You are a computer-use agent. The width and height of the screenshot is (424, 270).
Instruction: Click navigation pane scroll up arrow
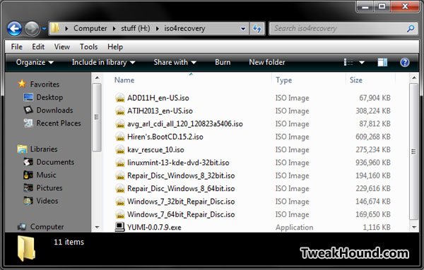[x=97, y=78]
